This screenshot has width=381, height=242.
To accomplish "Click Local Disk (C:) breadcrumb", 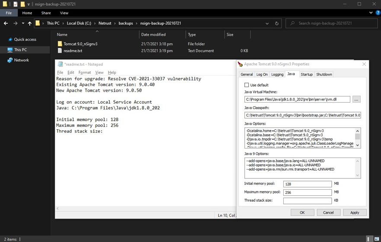I will [79, 23].
